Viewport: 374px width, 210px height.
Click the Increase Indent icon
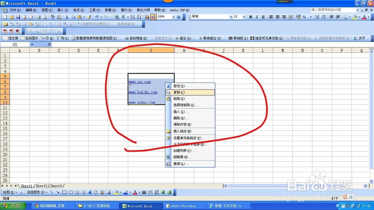coord(338,17)
